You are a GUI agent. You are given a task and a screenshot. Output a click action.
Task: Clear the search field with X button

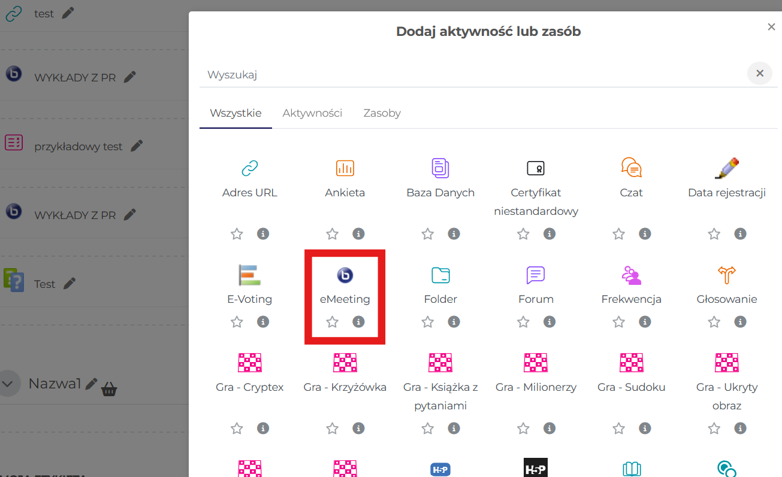coord(759,74)
